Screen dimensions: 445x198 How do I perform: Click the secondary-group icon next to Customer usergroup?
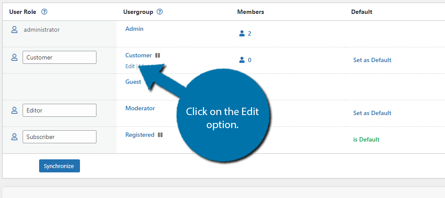(158, 56)
